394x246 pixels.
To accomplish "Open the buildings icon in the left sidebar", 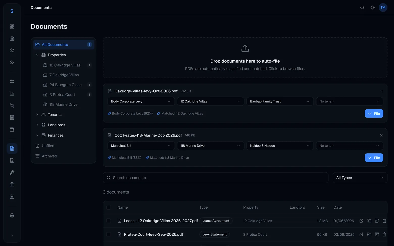I will click(12, 39).
